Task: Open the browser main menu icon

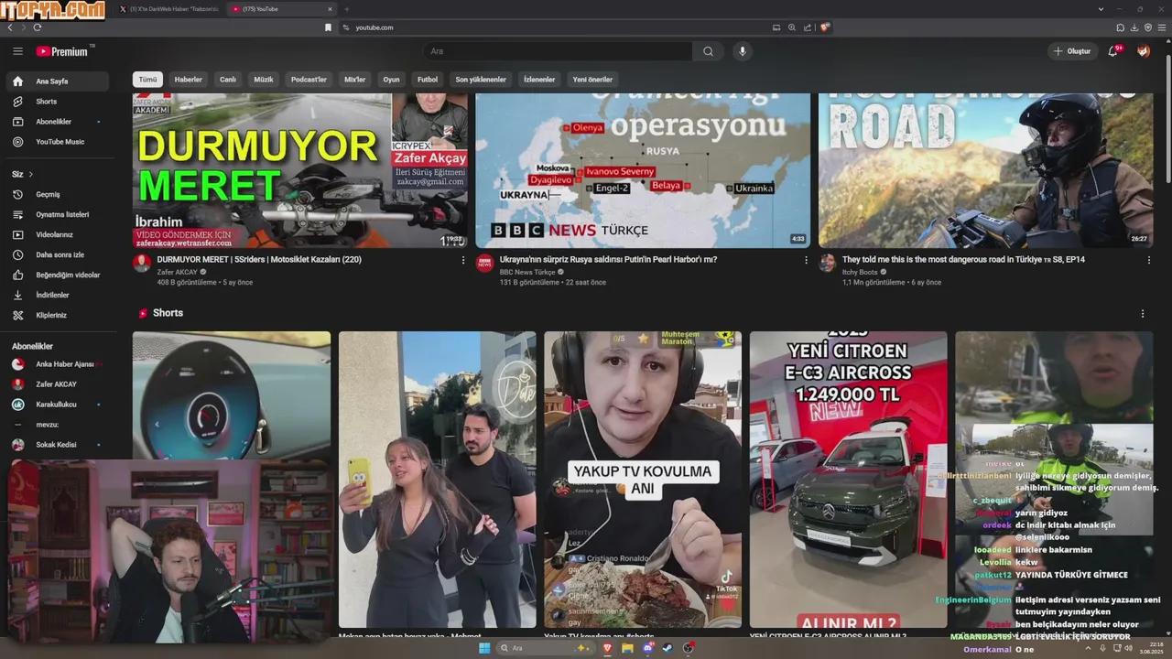Action: (x=1161, y=27)
